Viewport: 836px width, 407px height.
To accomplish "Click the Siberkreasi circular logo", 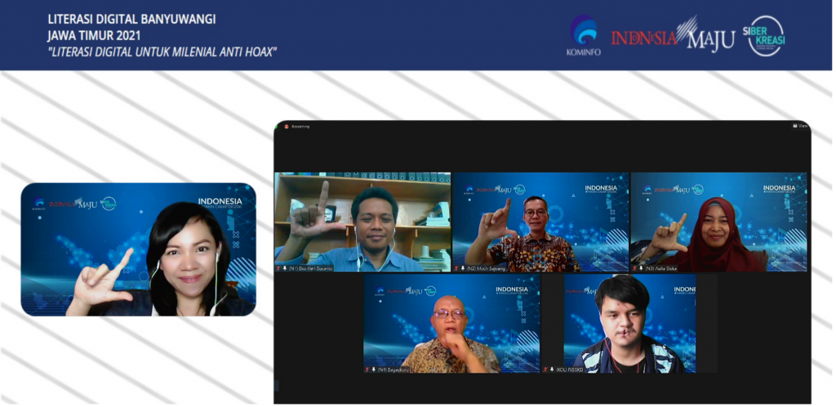I will point(765,36).
